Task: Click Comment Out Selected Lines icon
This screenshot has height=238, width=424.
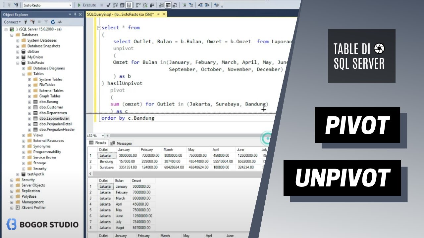Action: click(x=185, y=5)
